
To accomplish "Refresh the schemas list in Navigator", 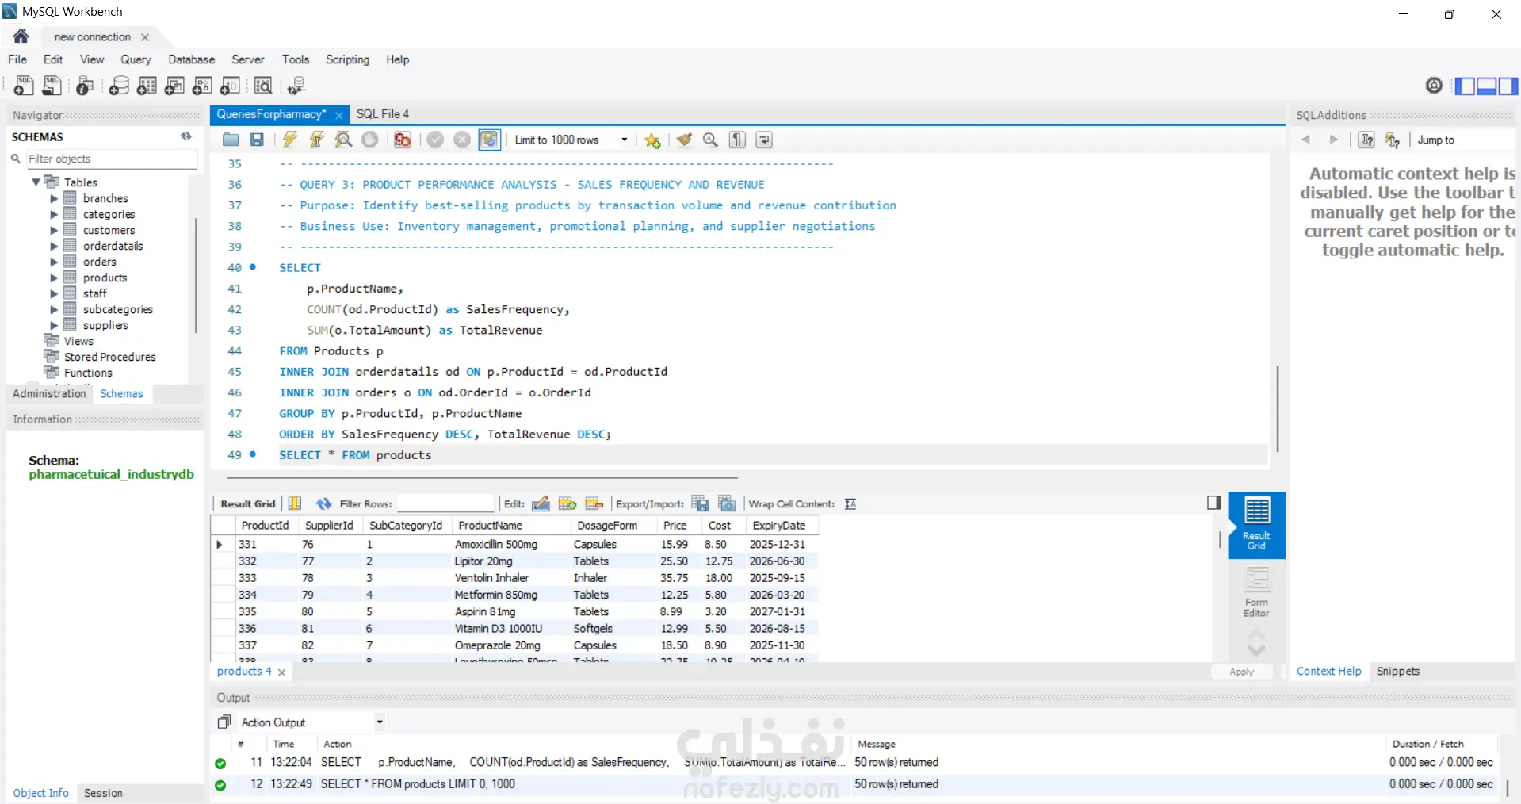I will click(x=186, y=136).
